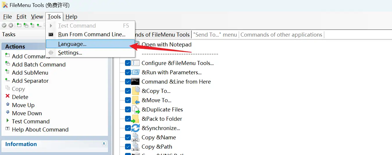The height and width of the screenshot is (155, 392).
Task: Click Move Down action link
Action: point(27,113)
